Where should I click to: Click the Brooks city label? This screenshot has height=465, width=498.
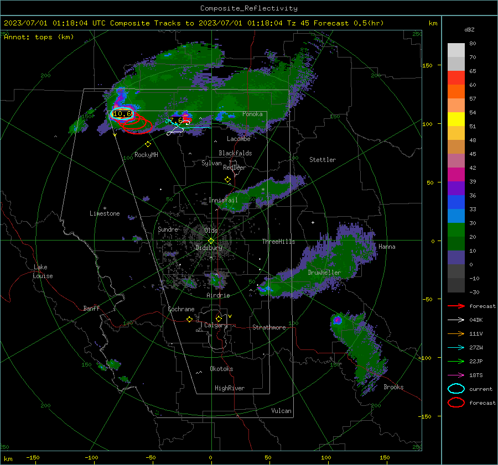coord(393,387)
